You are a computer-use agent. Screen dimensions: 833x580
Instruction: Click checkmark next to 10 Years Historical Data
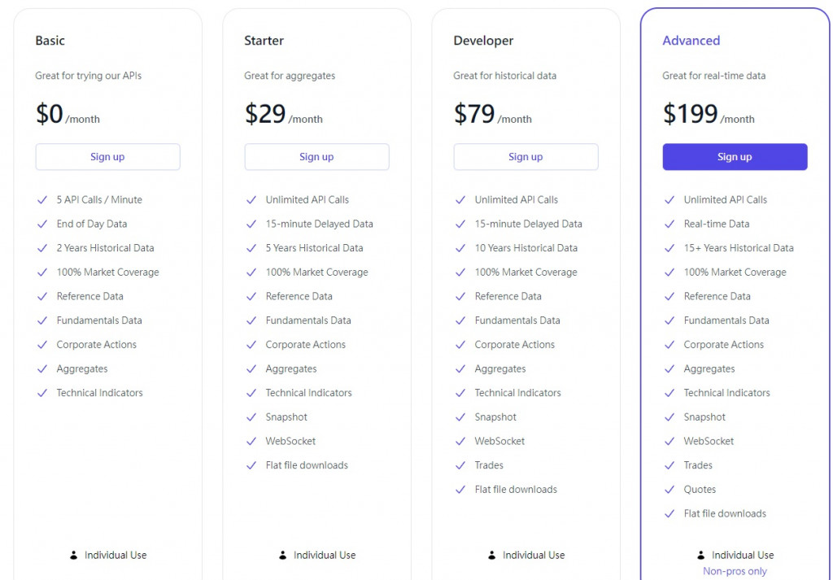(x=460, y=248)
